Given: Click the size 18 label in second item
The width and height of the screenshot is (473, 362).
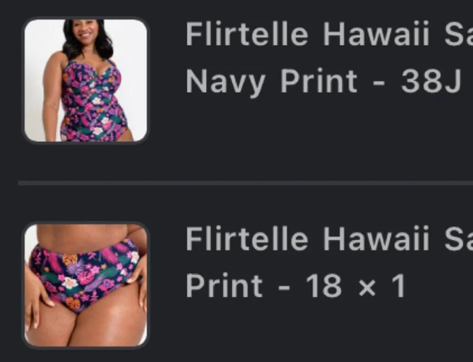Looking at the screenshot, I should pyautogui.click(x=323, y=286).
